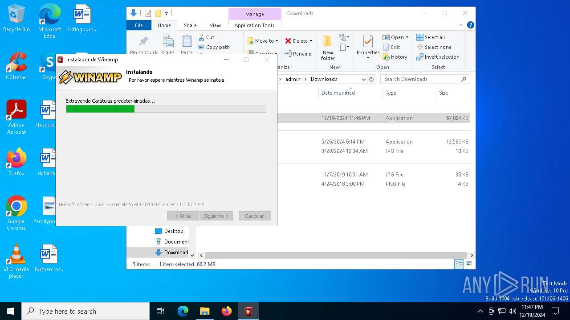
Task: Expand the Move to dropdown
Action: (277, 41)
